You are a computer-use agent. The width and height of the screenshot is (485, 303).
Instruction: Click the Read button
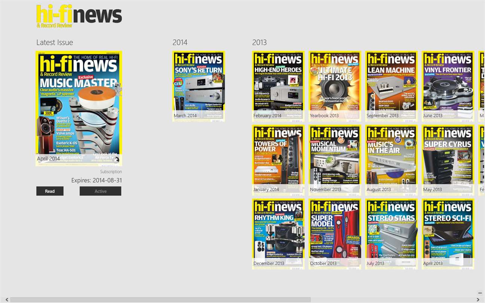[x=50, y=191]
